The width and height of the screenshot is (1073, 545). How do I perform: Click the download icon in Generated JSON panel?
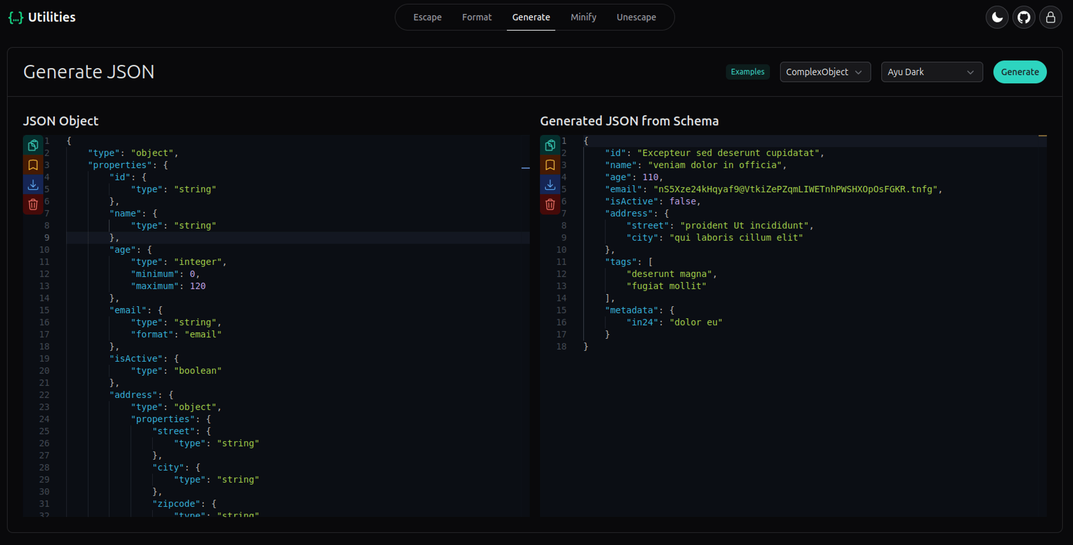550,184
